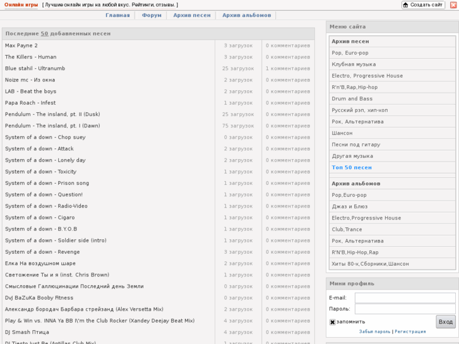Click the Последние 50 добавленных песен header

click(58, 33)
